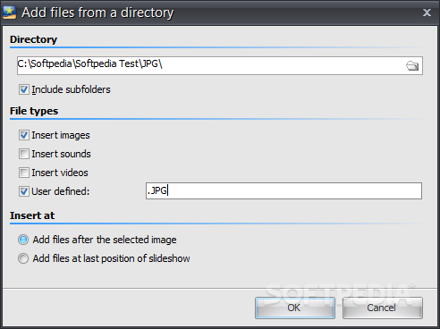Viewport: 440px width, 329px height.
Task: Uncheck the Include subfolders checkbox
Action: click(x=24, y=89)
